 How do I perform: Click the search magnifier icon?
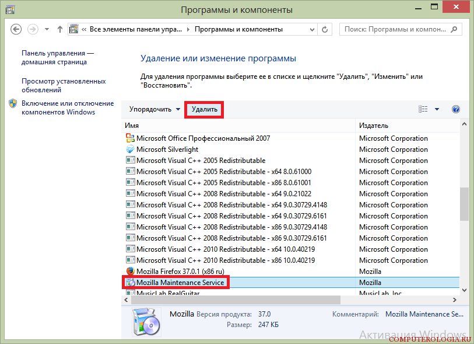click(x=454, y=29)
